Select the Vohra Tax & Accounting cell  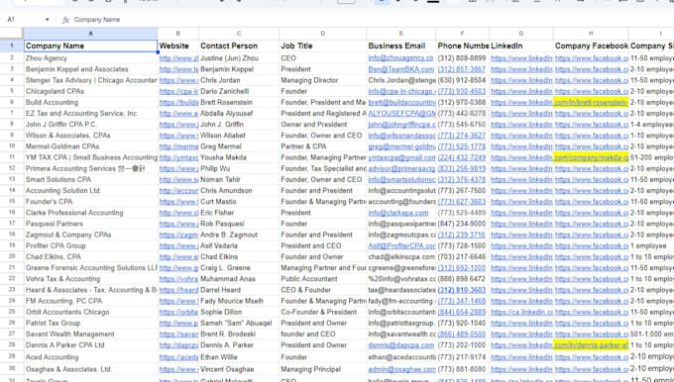tap(90, 279)
